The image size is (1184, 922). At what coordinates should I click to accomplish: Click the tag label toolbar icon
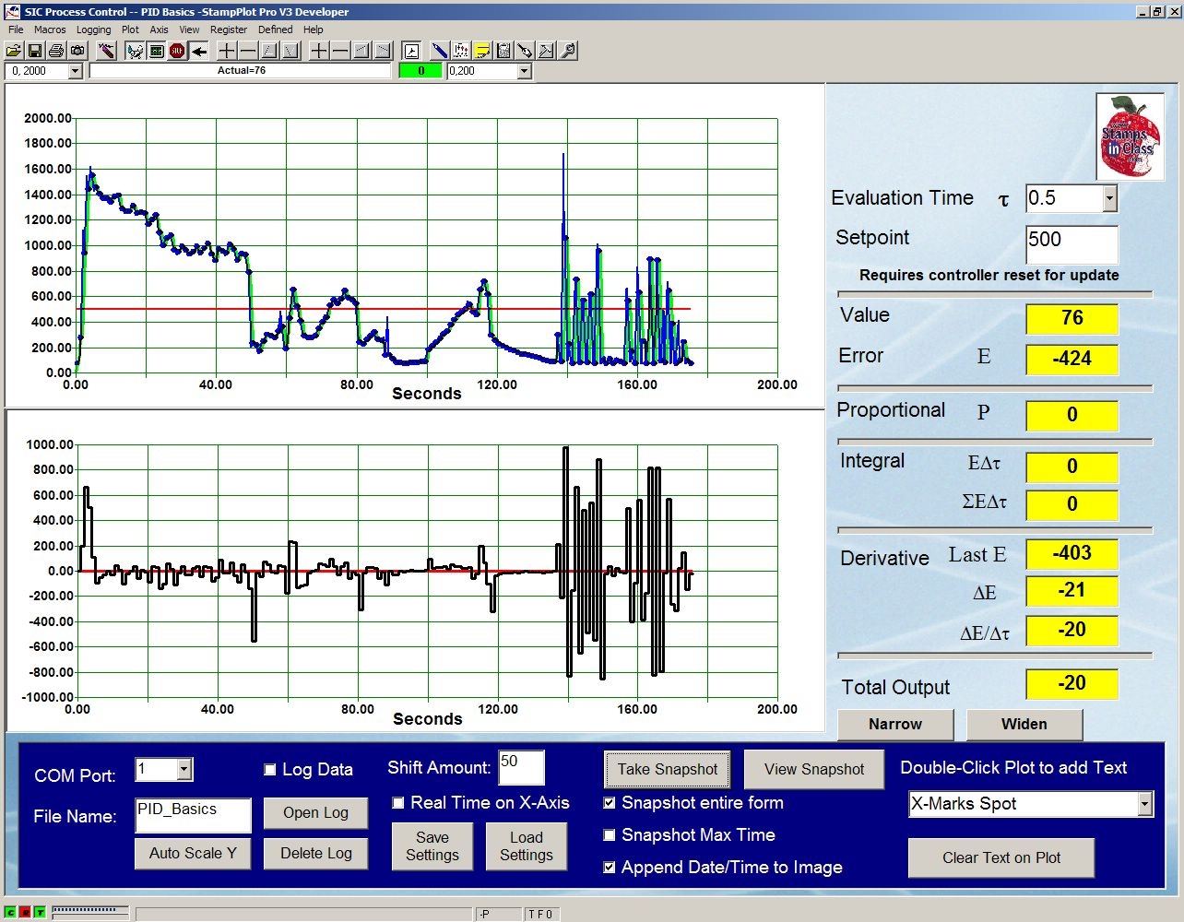click(x=525, y=51)
